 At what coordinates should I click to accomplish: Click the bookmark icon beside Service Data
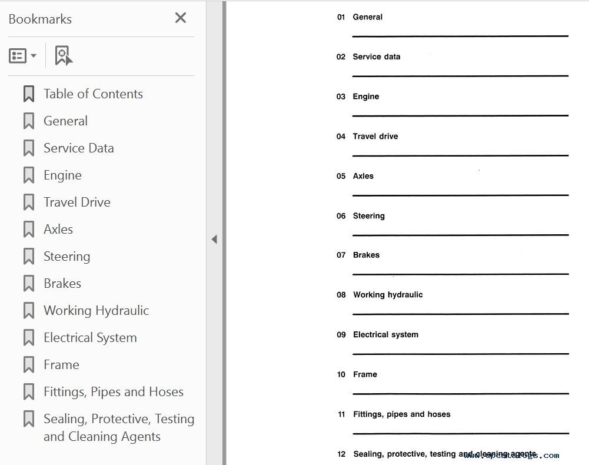pyautogui.click(x=29, y=148)
